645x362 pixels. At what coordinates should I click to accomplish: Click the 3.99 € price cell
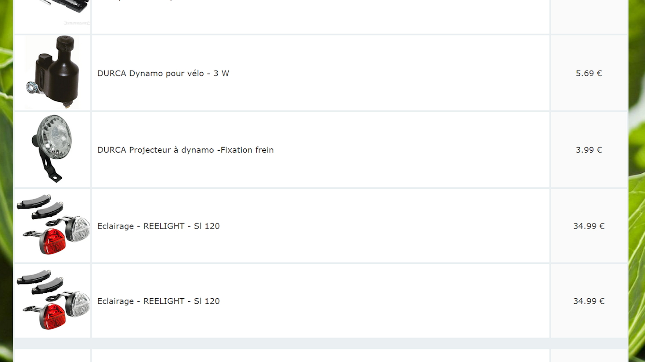(x=589, y=150)
